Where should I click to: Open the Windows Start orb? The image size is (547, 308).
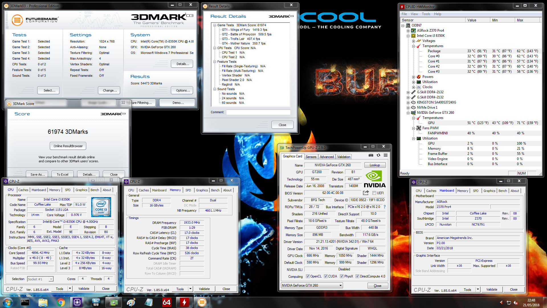[x=8, y=302]
